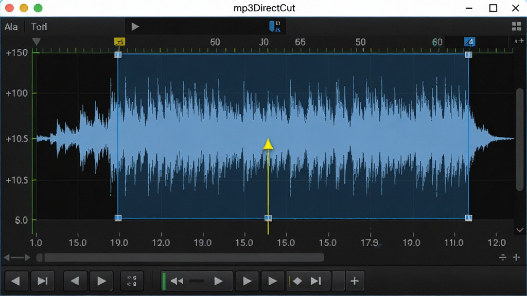Screen dimensions: 527x296
Task: Click the handle beneath the yellow playhead line
Action: click(x=268, y=218)
